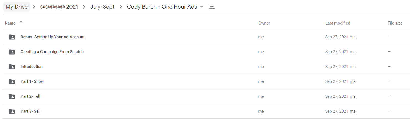Click the Introduction shared folder icon
Image resolution: width=410 pixels, height=125 pixels.
(12, 67)
